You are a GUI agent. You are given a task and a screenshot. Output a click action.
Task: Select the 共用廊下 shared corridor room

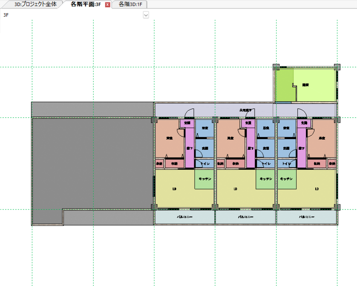tap(245, 110)
